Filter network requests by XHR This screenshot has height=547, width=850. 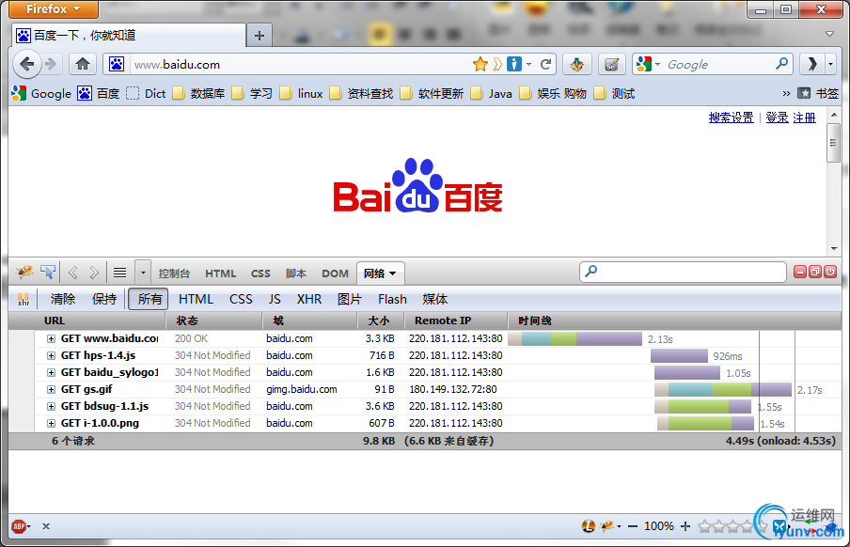309,299
